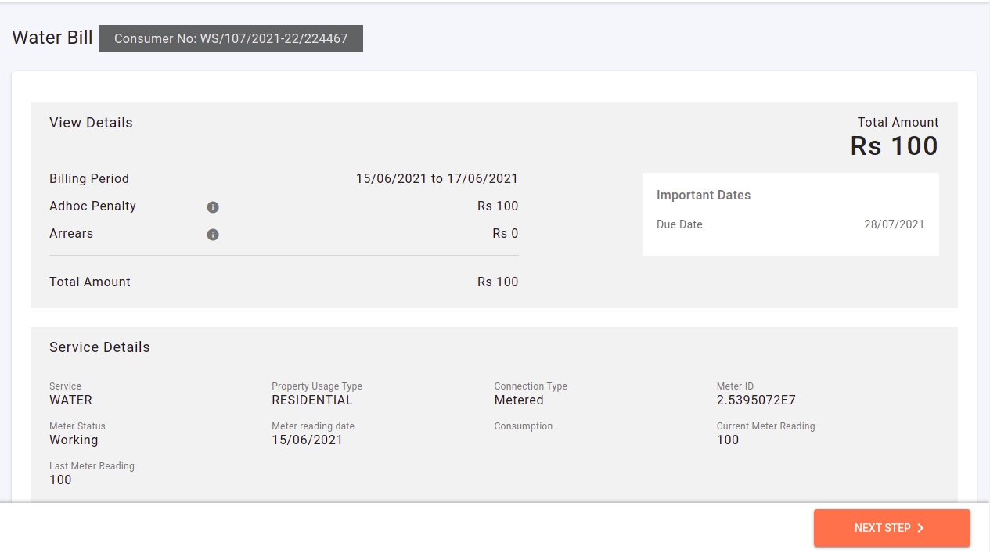Click the Adhoc Penalty info icon
The image size is (990, 553).
[x=213, y=207]
